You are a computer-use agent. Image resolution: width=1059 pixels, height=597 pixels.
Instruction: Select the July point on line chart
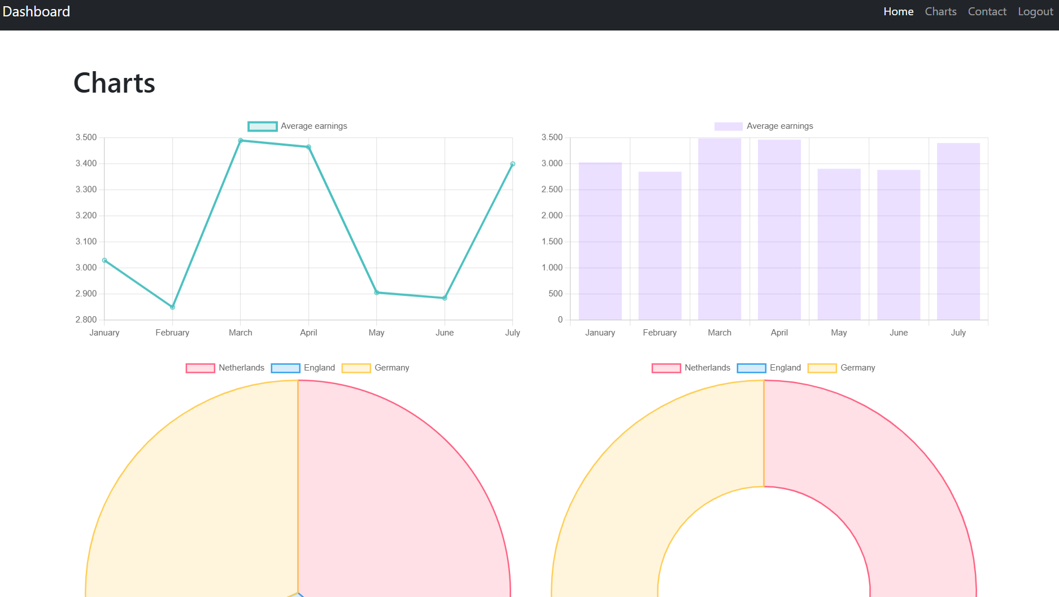(512, 164)
